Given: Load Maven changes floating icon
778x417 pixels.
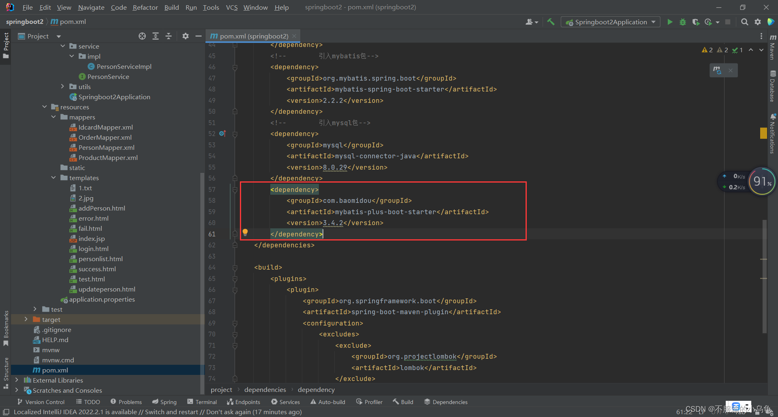Looking at the screenshot, I should click(717, 70).
